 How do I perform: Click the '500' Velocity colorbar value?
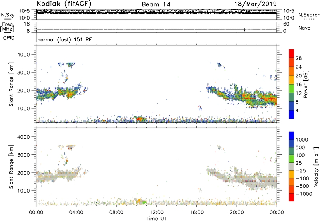click(300, 148)
